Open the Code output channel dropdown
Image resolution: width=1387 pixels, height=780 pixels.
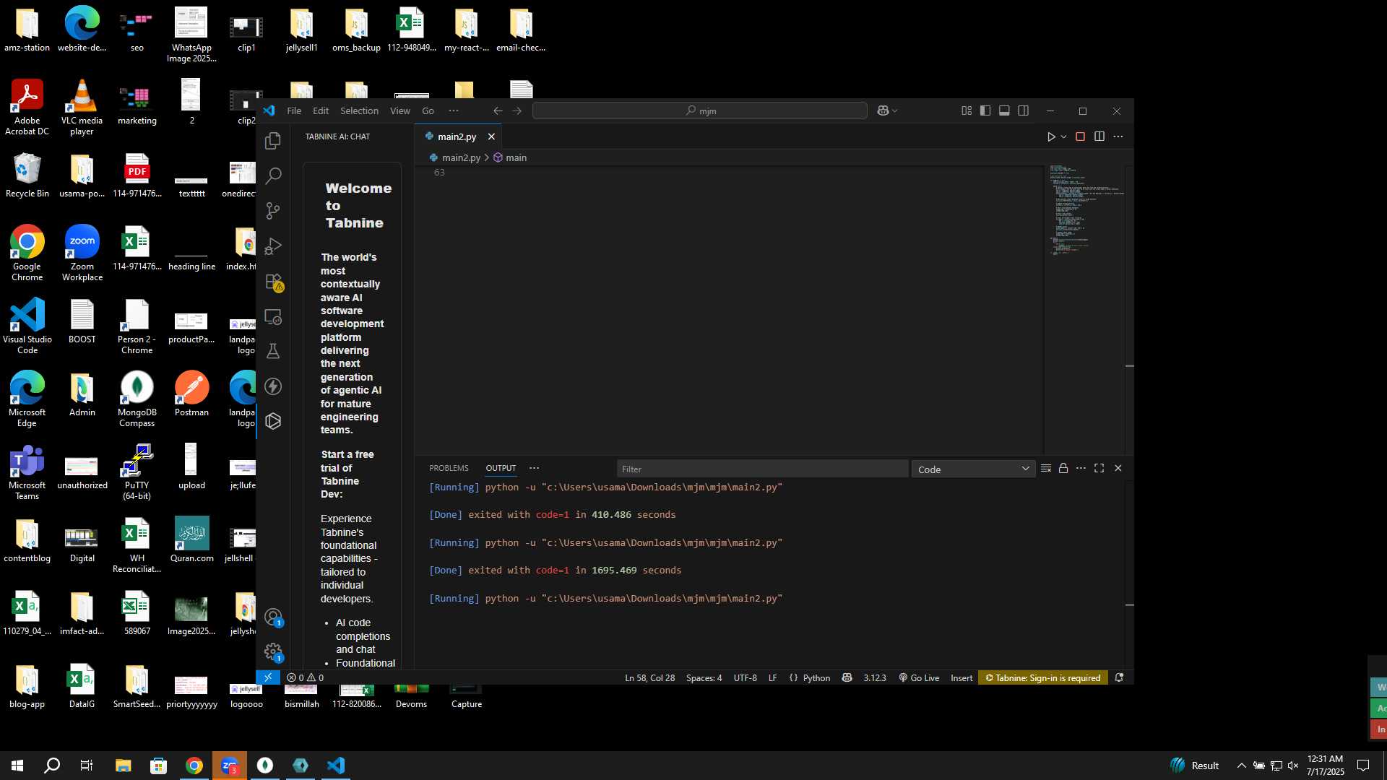tap(973, 469)
